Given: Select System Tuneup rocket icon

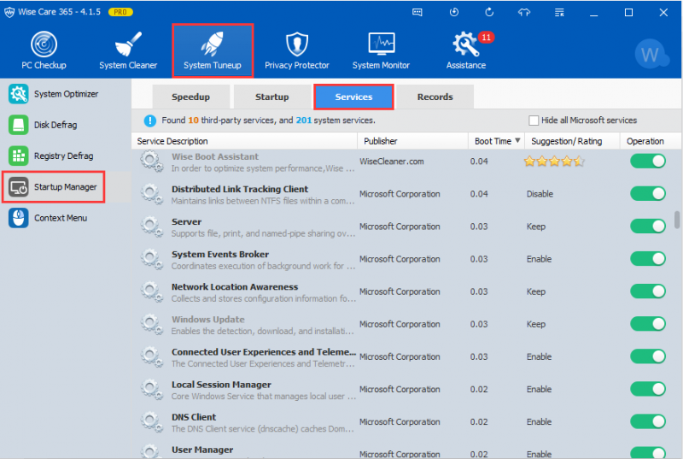Looking at the screenshot, I should coord(212,44).
